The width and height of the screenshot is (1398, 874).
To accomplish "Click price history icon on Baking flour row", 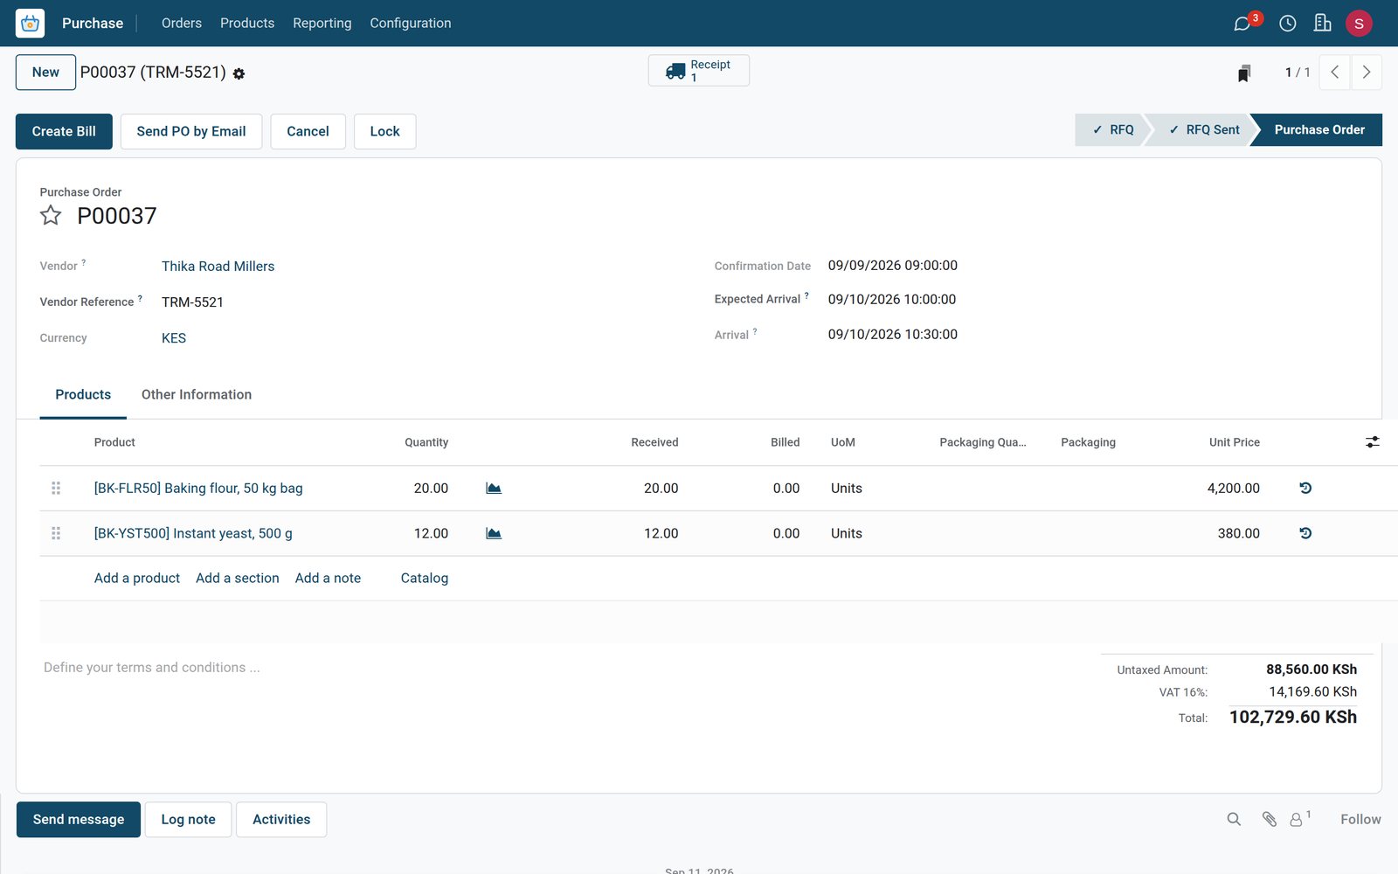I will (x=1305, y=489).
